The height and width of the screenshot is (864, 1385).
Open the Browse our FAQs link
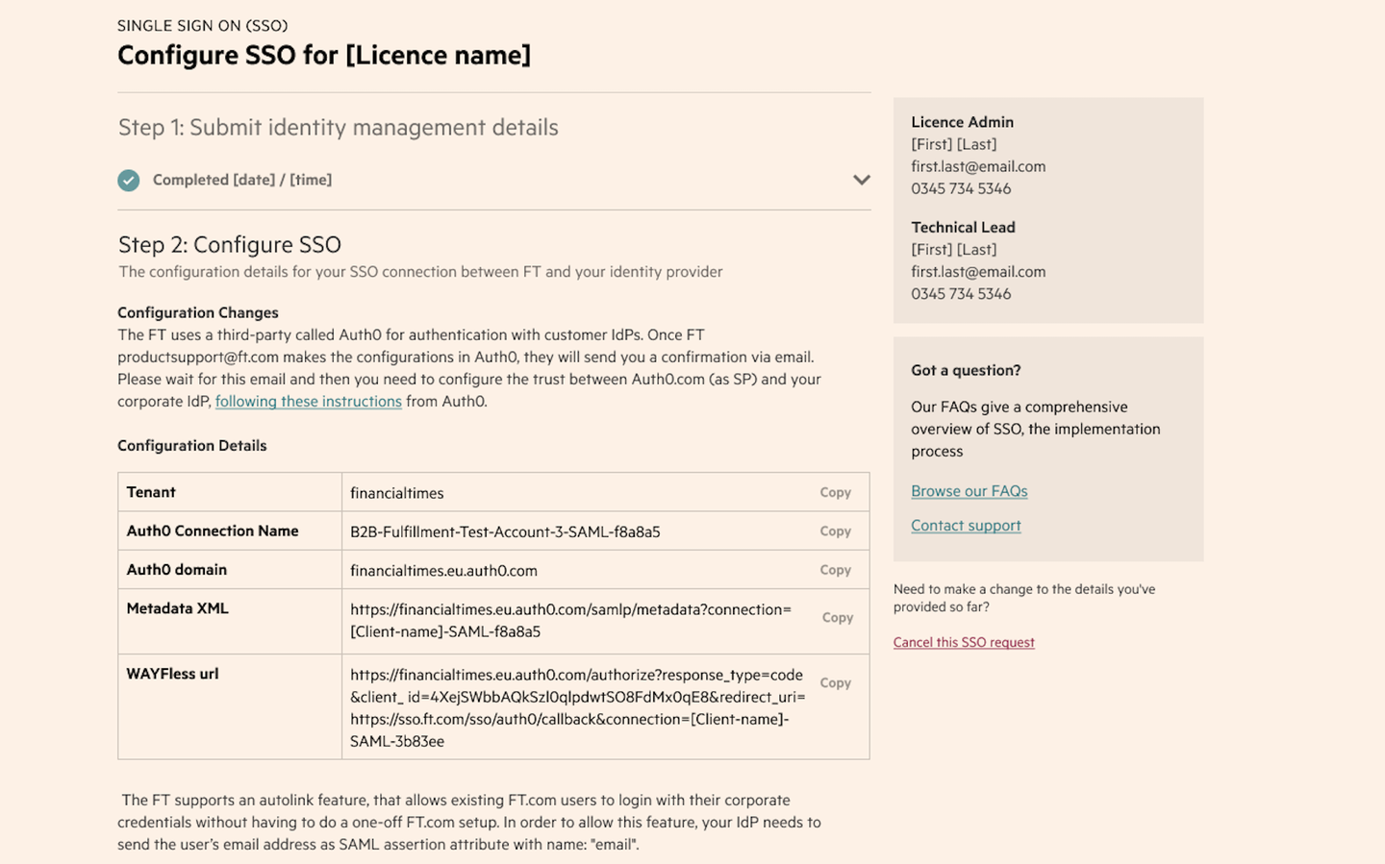pyautogui.click(x=969, y=491)
